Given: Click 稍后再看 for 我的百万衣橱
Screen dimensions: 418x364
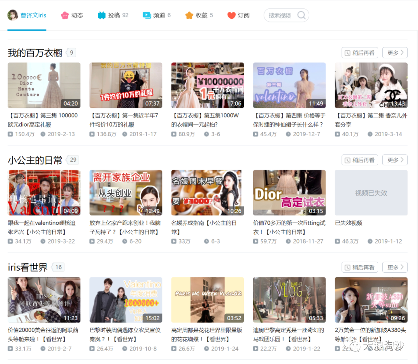Looking at the screenshot, I should click(x=360, y=53).
